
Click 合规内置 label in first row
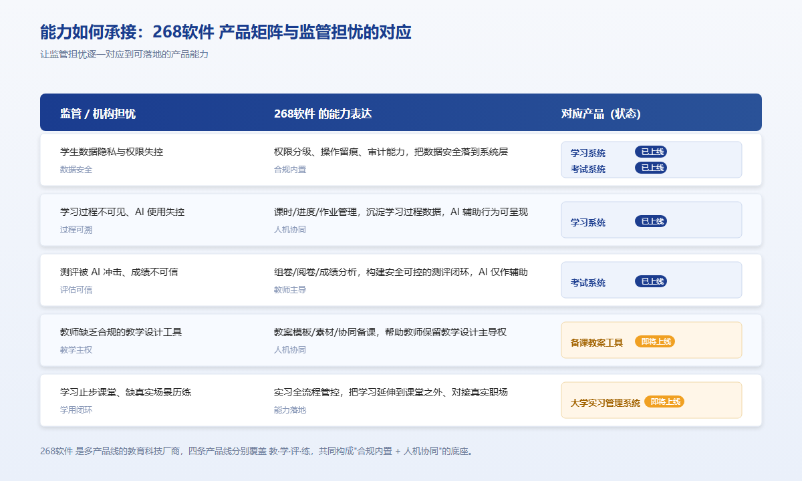point(290,169)
